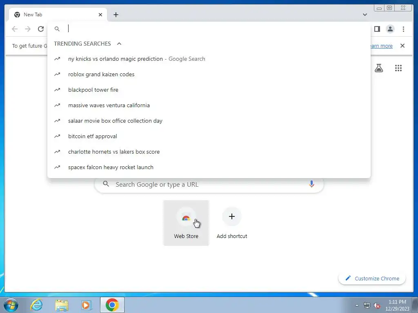
Task: Select the New Tab tab
Action: click(58, 15)
